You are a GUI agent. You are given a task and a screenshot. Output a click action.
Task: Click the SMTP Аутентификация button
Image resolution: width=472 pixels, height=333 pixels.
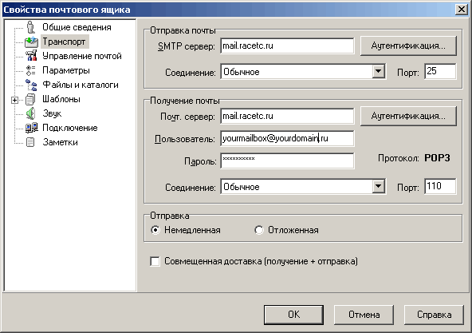[408, 46]
